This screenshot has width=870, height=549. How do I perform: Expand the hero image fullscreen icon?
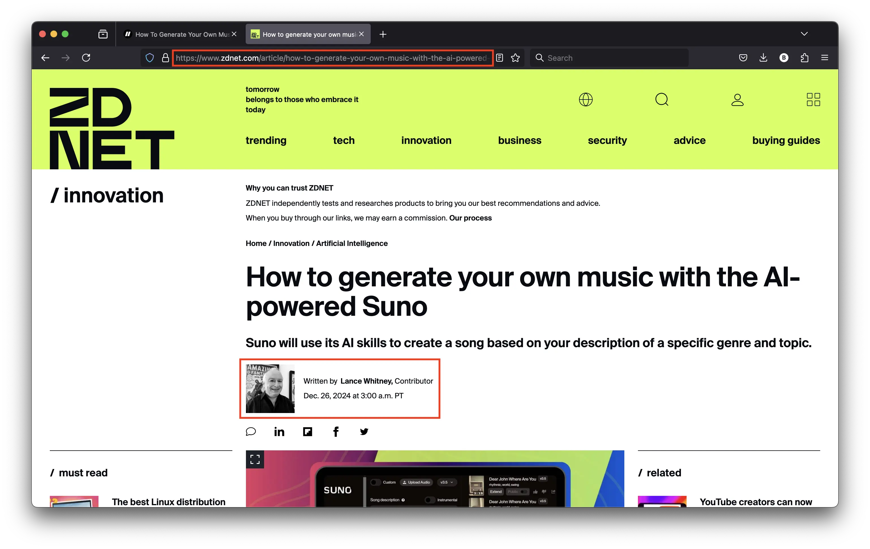(255, 459)
